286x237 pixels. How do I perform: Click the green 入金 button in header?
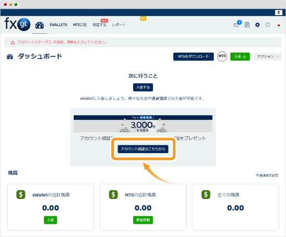[240, 57]
